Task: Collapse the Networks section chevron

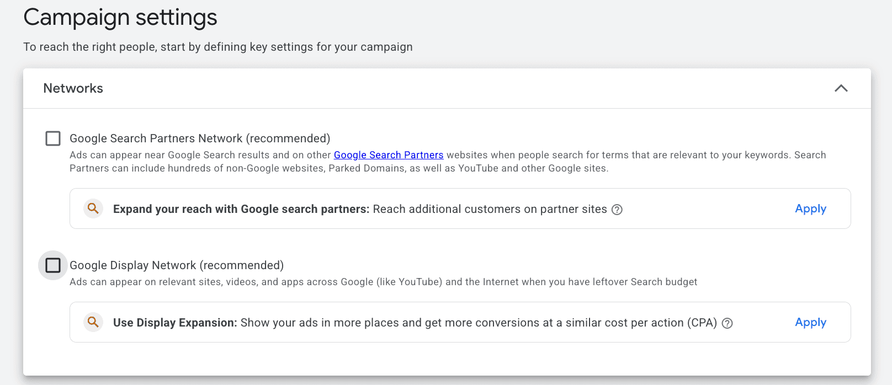Action: [841, 88]
